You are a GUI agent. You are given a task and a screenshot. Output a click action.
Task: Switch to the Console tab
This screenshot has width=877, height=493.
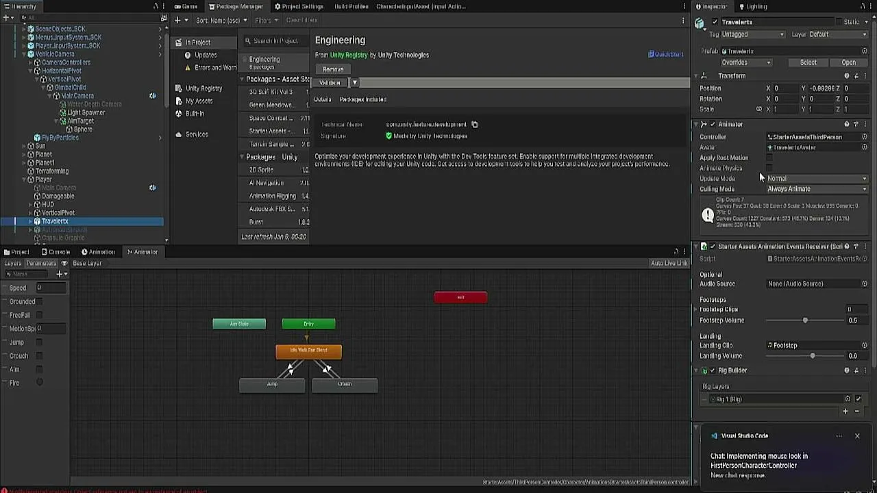point(55,252)
